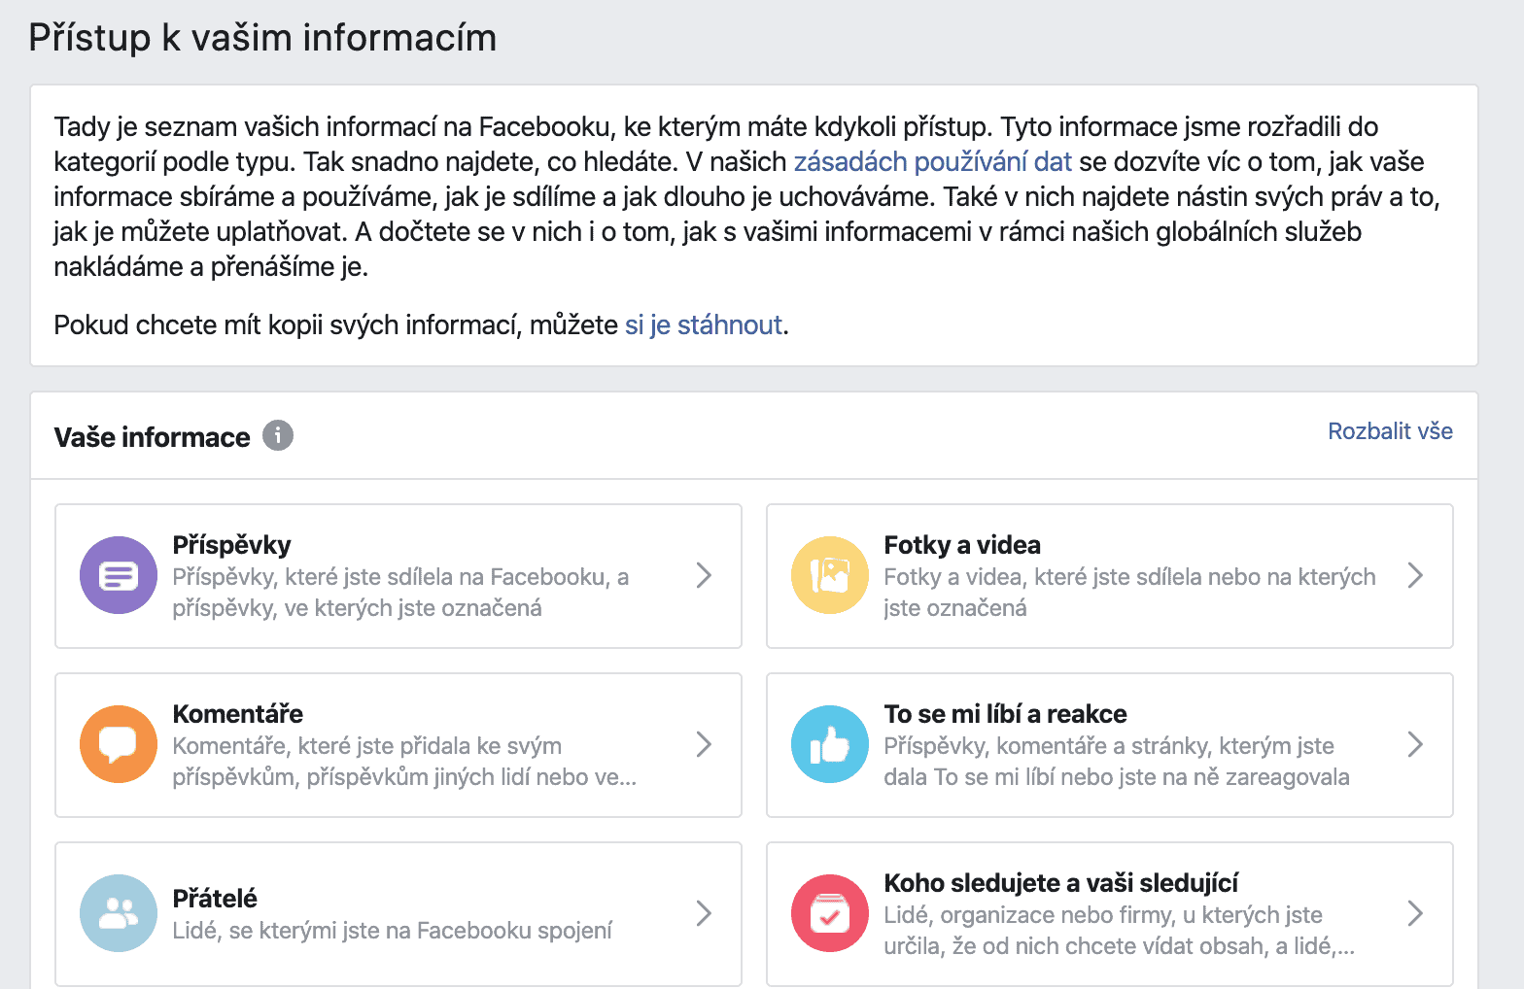Expand the Komentáře chevron arrow
Viewport: 1524px width, 989px height.
pyautogui.click(x=705, y=744)
